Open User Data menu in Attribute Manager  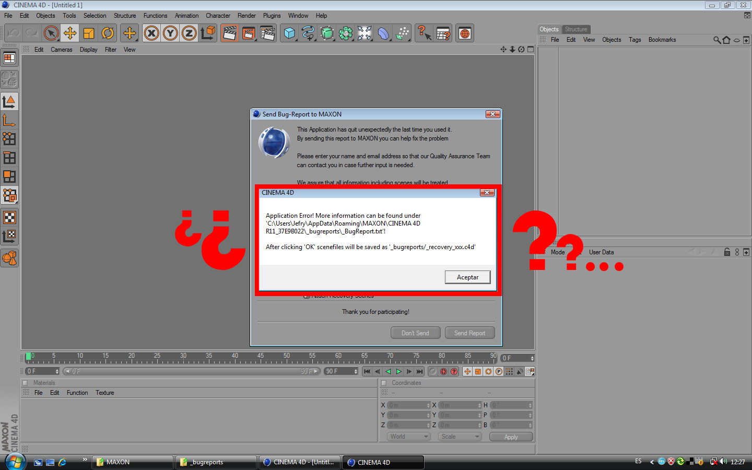602,252
